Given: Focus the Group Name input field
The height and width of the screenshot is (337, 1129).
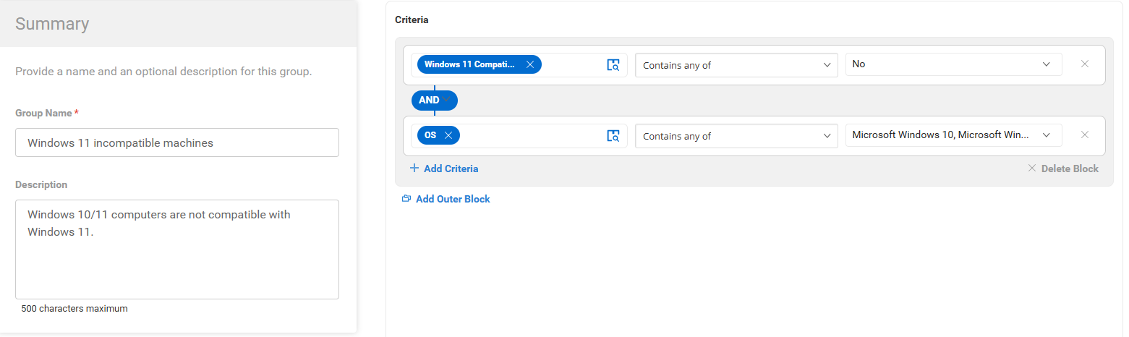Looking at the screenshot, I should [x=177, y=142].
